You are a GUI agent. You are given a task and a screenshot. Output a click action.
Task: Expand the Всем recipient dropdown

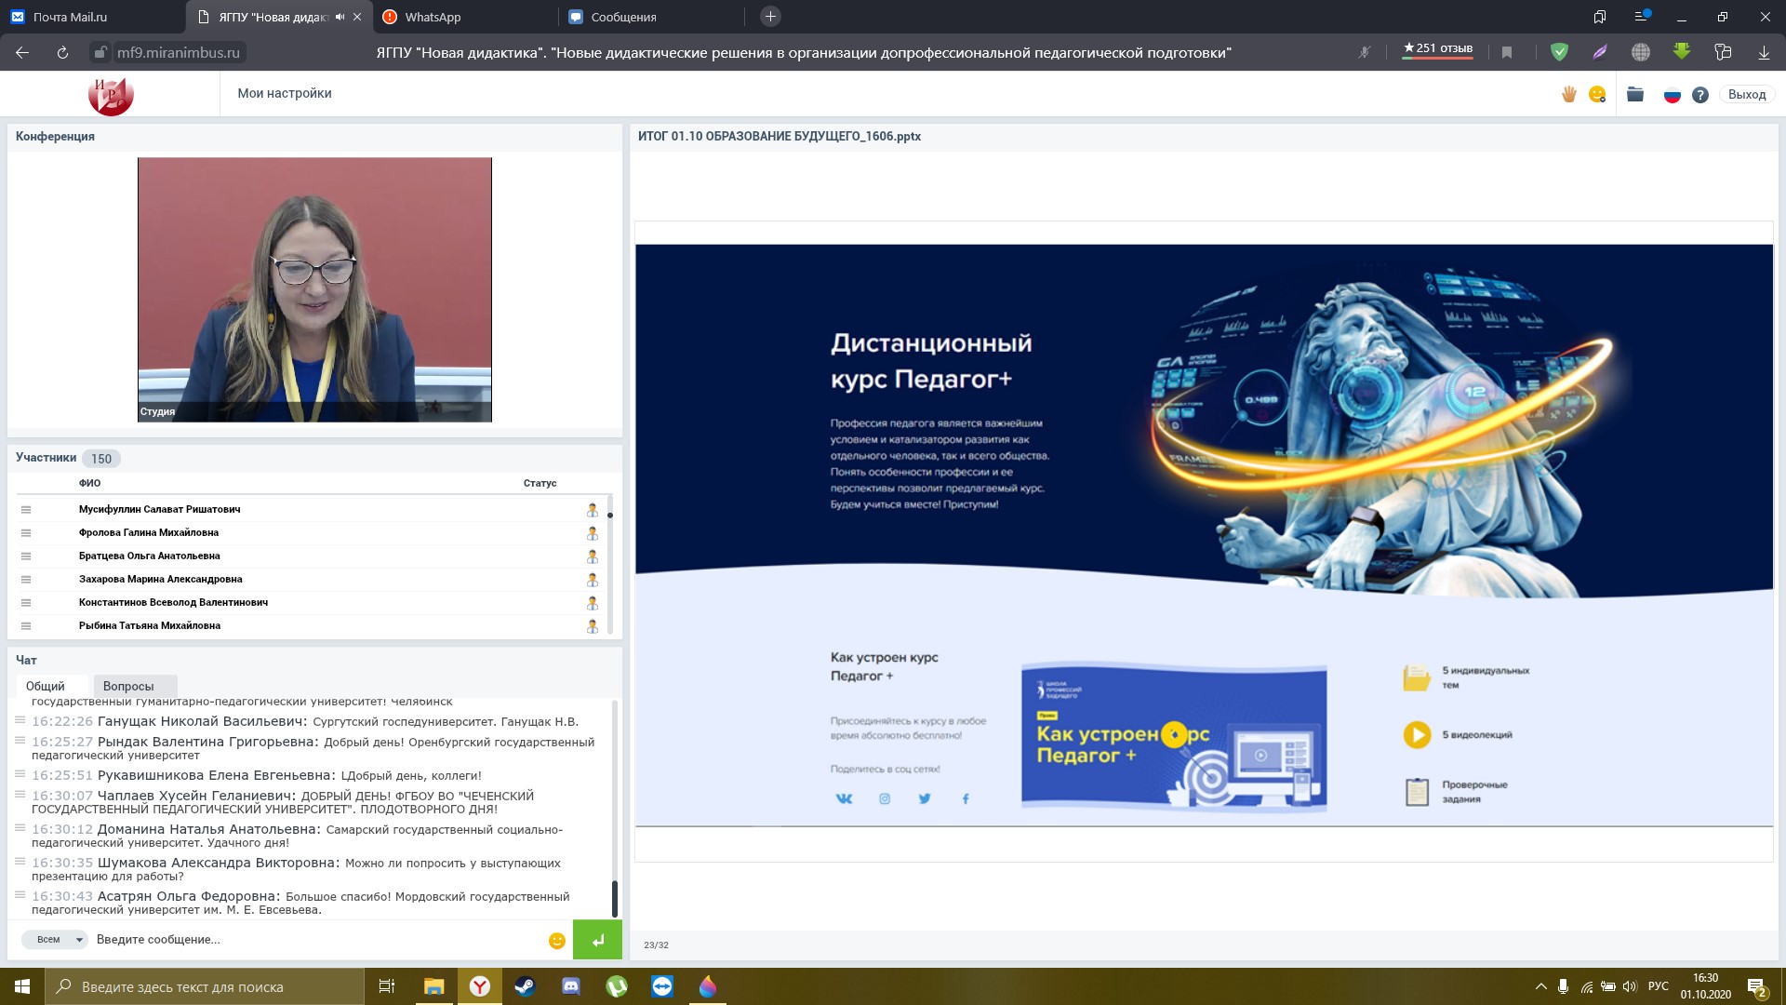(x=55, y=939)
